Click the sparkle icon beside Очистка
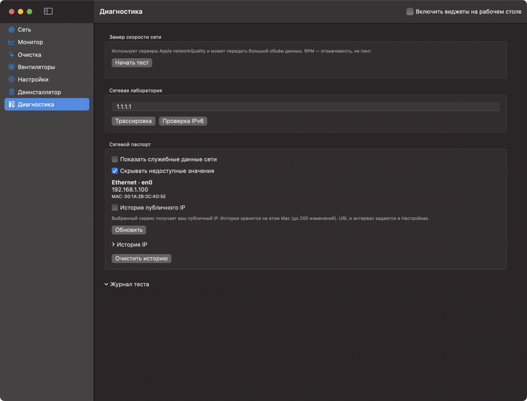This screenshot has width=527, height=401. 11,55
